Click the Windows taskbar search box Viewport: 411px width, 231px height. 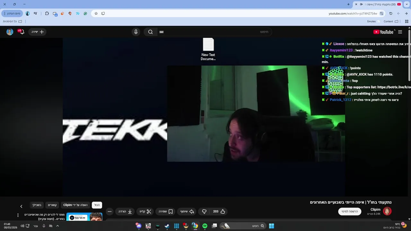pos(243,226)
